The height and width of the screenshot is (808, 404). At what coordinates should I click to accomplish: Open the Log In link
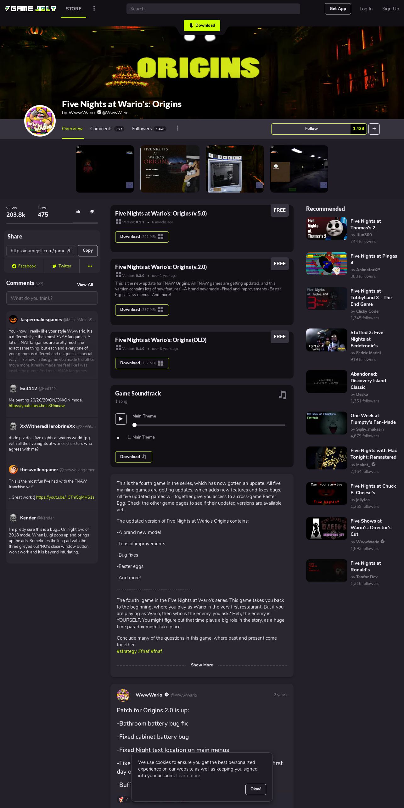point(366,9)
